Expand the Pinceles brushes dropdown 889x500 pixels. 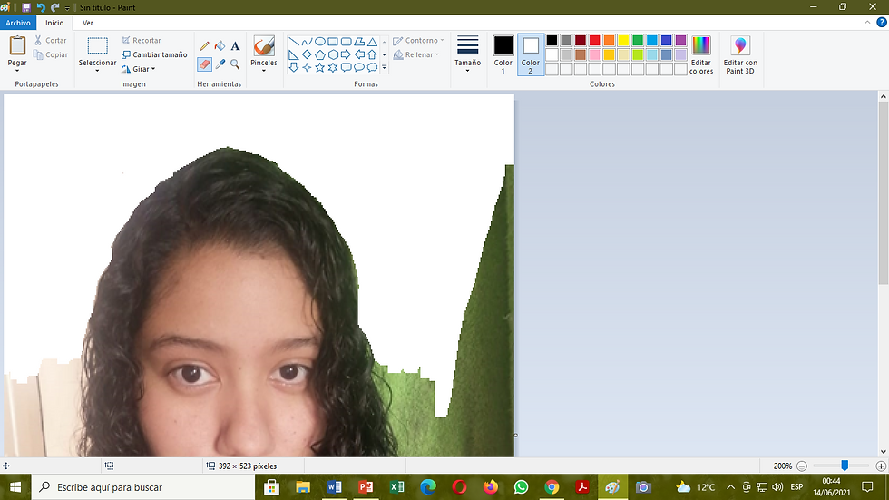click(x=264, y=70)
